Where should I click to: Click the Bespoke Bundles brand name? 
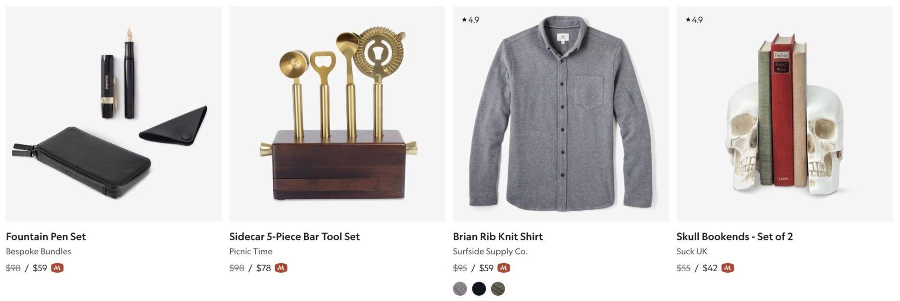(x=38, y=251)
